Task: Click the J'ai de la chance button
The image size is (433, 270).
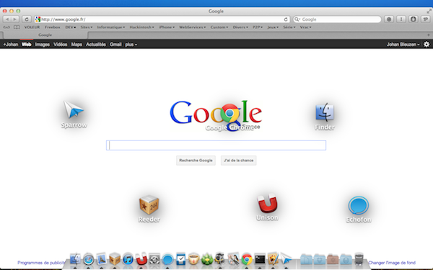Action: pyautogui.click(x=239, y=161)
